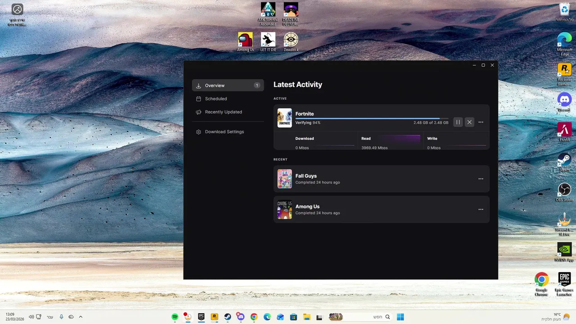Select the Among Us desktop shortcut
576x324 pixels.
[245, 42]
